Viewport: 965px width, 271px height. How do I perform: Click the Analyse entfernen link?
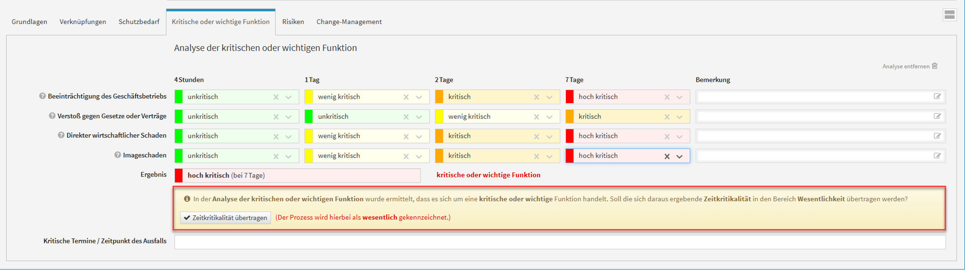pos(906,66)
